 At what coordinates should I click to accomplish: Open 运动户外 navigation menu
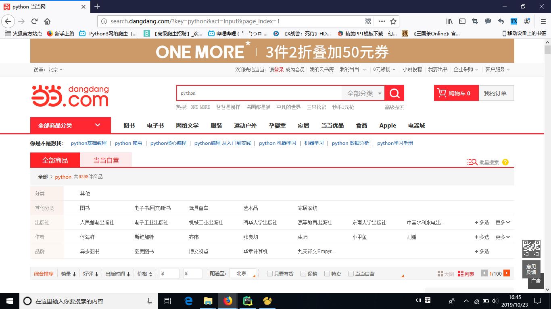pyautogui.click(x=245, y=126)
